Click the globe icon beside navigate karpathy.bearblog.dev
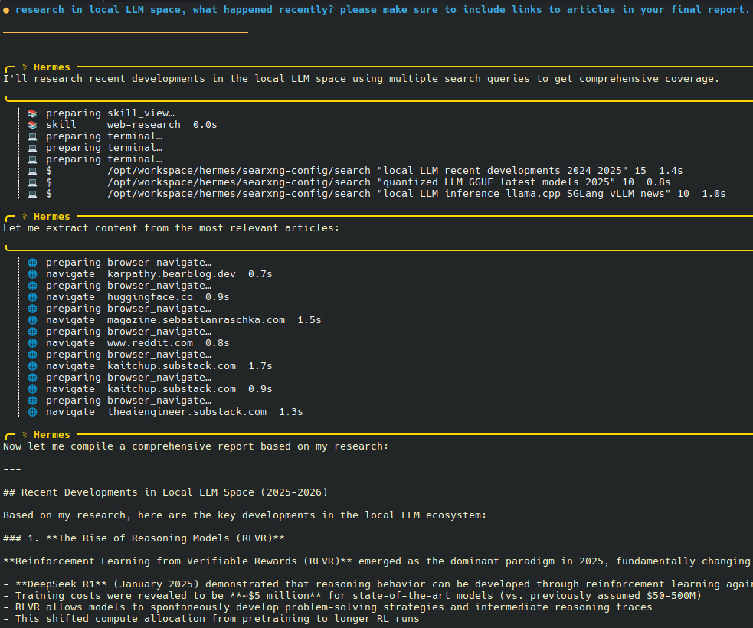 pos(32,274)
